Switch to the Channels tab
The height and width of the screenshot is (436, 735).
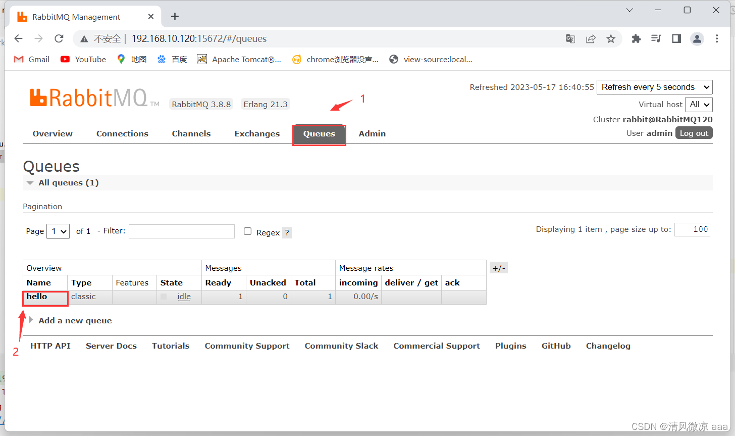(x=191, y=134)
